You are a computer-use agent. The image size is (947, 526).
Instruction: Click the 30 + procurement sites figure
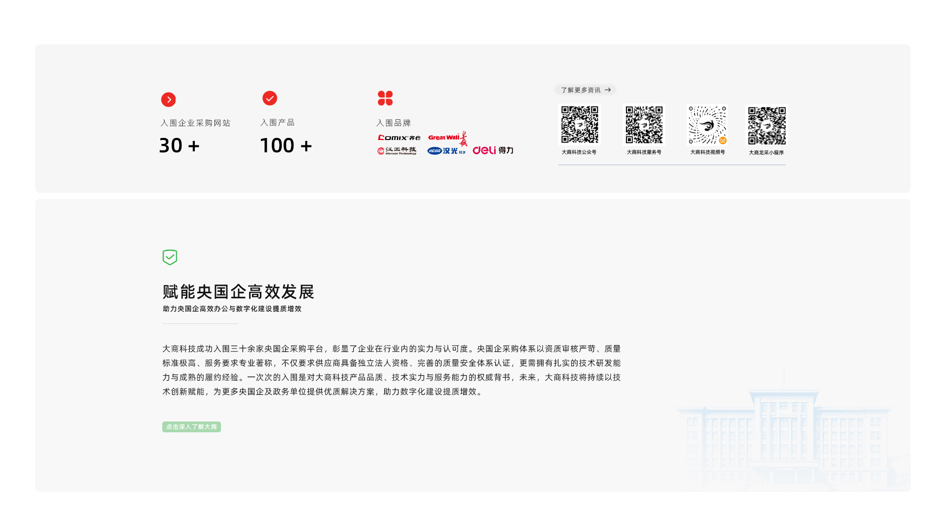click(x=180, y=145)
